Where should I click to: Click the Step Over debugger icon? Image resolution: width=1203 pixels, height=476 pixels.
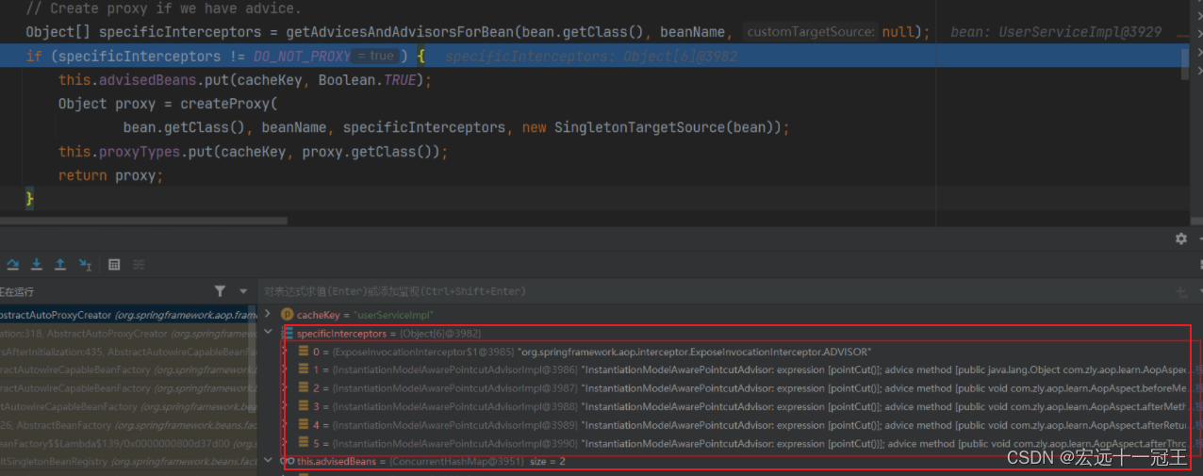click(x=14, y=264)
